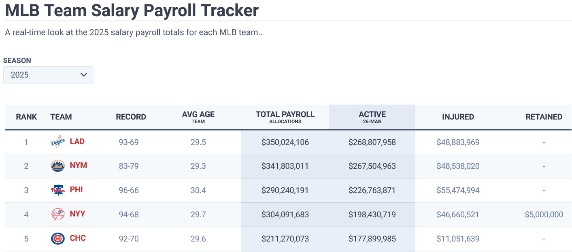This screenshot has height=252, width=572.
Task: Sort by Total Payroll Allocations header
Action: 285,117
